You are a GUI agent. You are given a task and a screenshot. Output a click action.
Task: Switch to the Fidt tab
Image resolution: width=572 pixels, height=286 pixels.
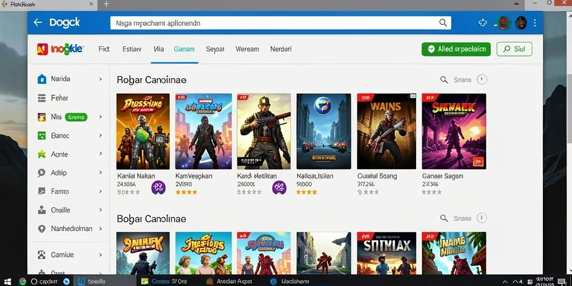pos(104,49)
